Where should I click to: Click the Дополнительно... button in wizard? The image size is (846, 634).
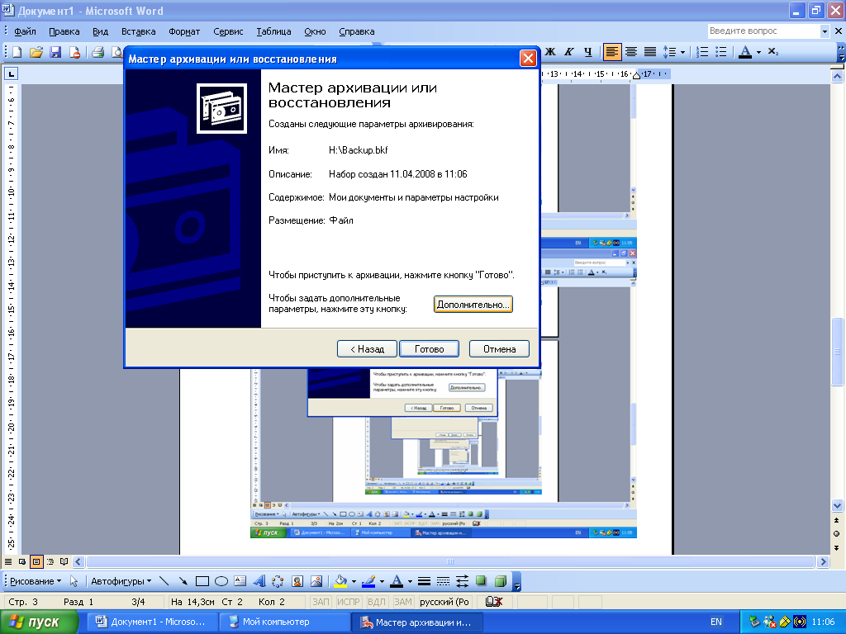(x=473, y=305)
